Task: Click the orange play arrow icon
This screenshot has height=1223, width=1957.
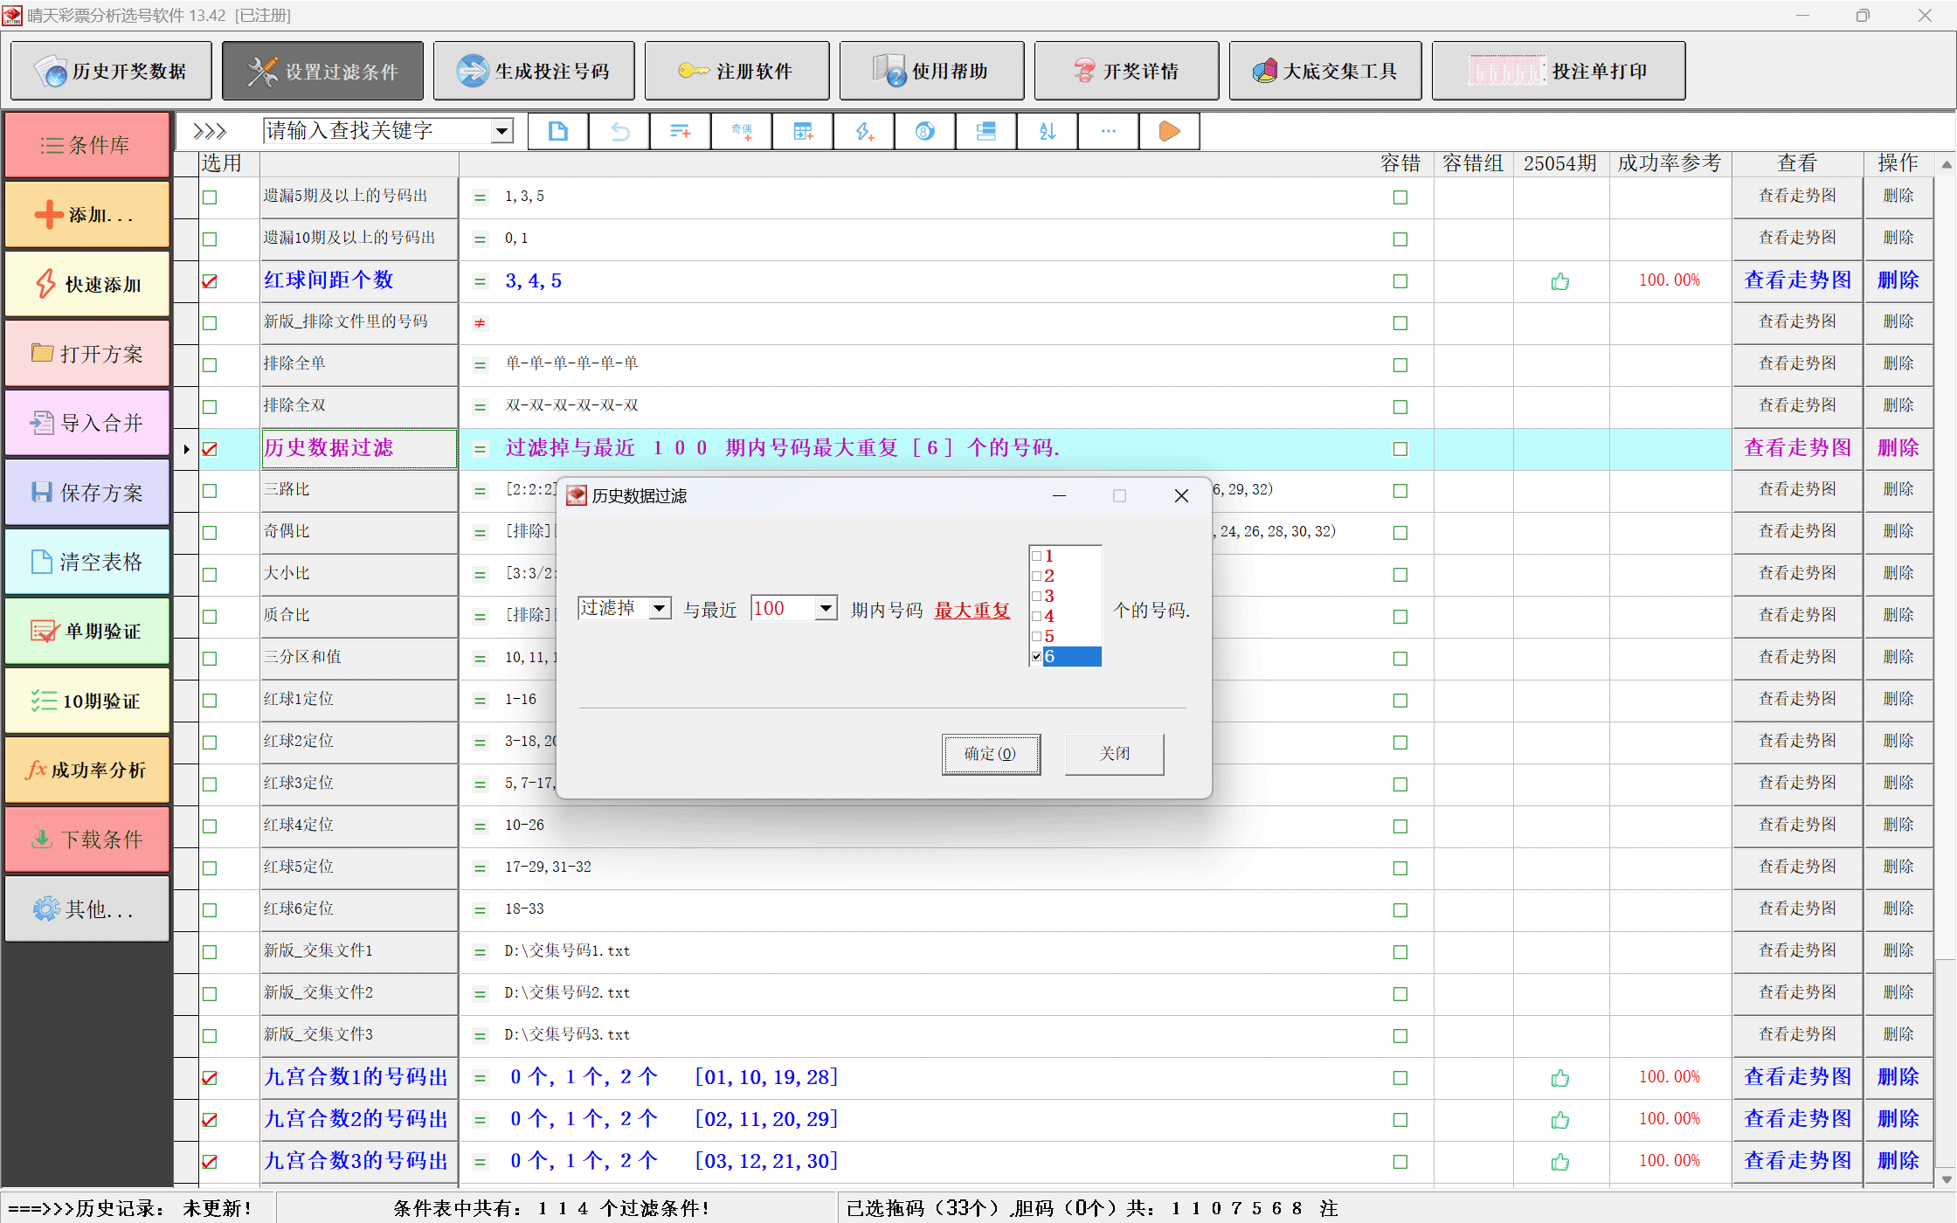Action: pyautogui.click(x=1169, y=132)
